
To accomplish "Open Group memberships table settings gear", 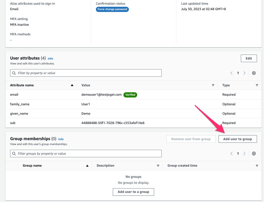I will click(254, 154).
